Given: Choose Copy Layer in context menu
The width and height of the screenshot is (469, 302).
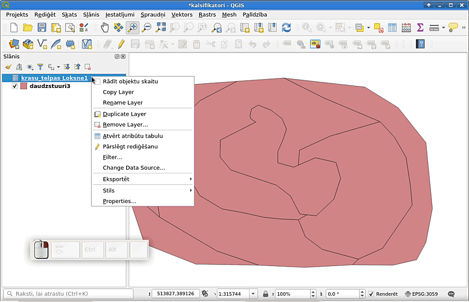Looking at the screenshot, I should click(143, 92).
